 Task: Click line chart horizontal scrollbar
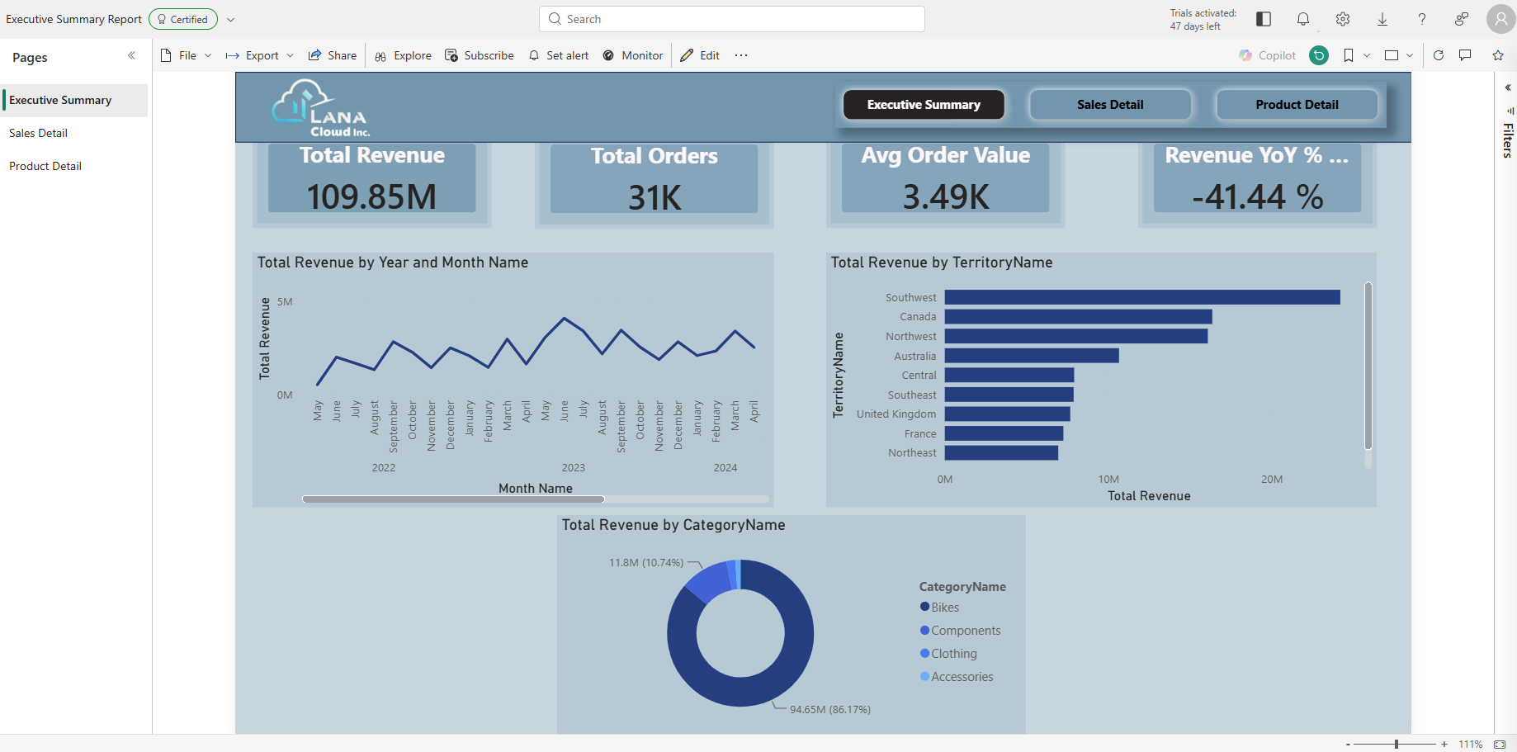tap(453, 499)
